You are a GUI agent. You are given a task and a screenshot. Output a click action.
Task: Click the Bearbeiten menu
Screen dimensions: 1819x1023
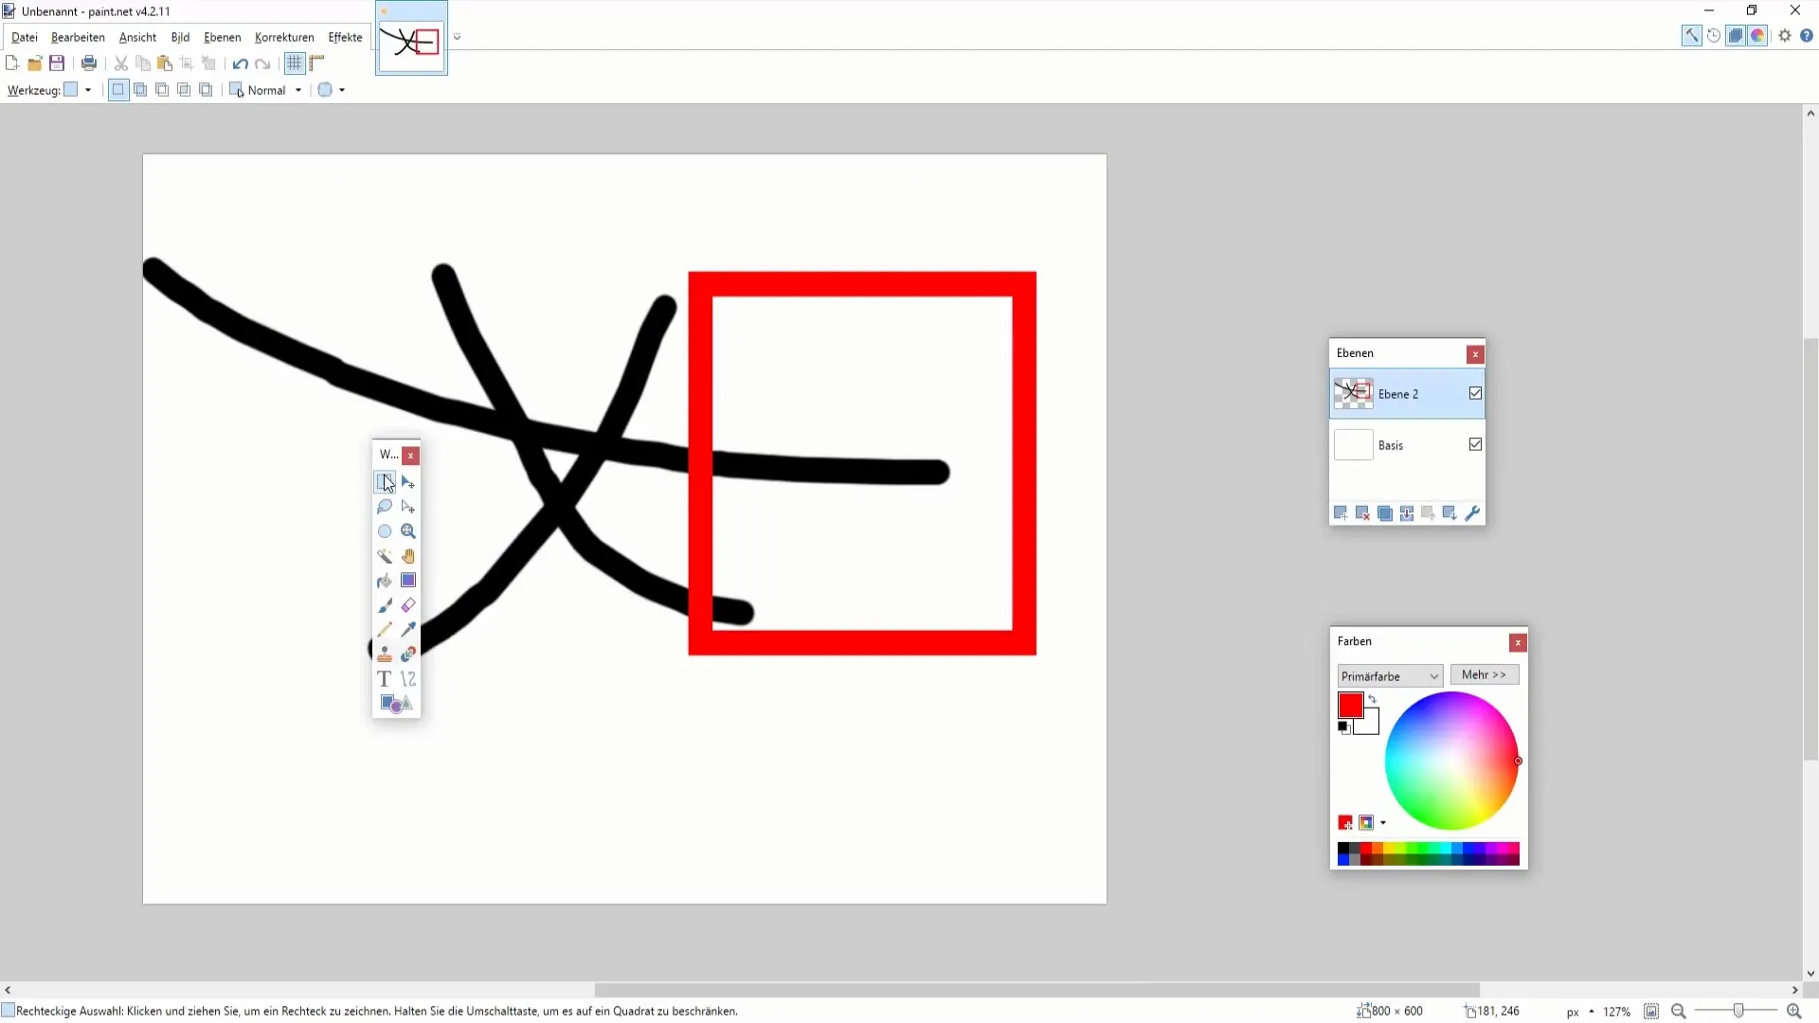pyautogui.click(x=78, y=36)
